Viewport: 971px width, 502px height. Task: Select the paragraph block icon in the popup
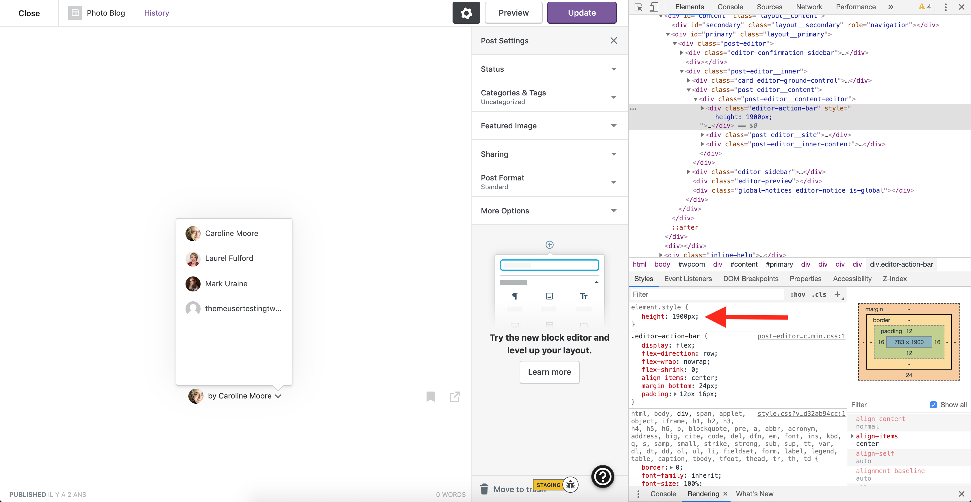point(515,296)
